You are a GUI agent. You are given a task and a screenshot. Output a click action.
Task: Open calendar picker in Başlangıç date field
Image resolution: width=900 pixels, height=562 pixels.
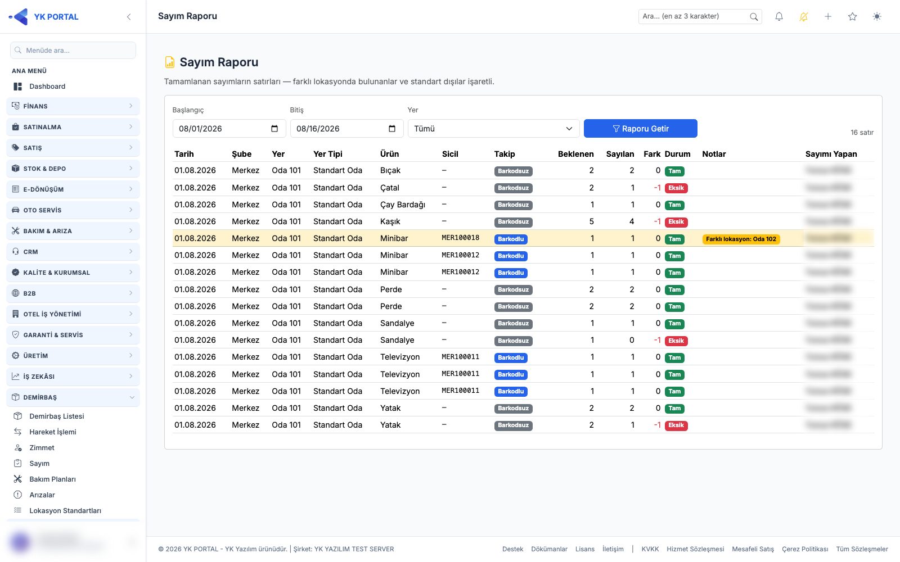point(274,129)
